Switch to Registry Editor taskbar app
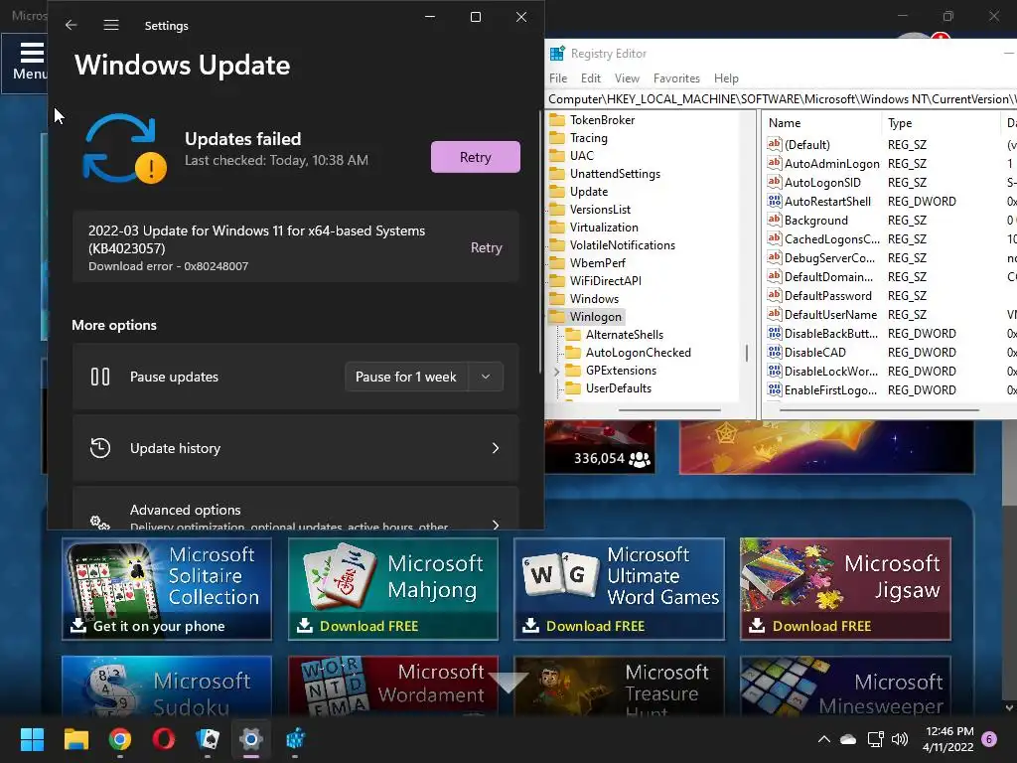This screenshot has height=763, width=1017. tap(295, 739)
